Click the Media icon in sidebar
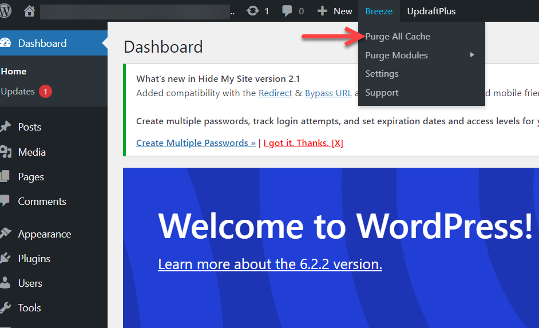The image size is (539, 328). [6, 152]
